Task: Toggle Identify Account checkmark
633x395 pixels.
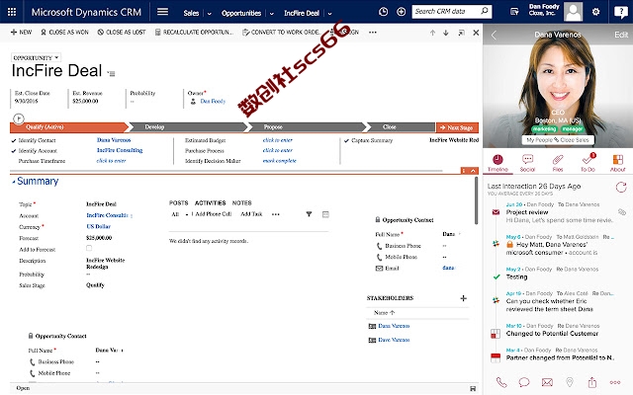Action: click(14, 151)
